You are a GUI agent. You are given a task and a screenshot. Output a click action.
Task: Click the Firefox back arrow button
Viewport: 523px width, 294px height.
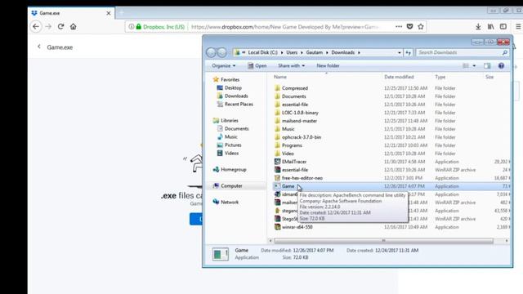tap(36, 27)
